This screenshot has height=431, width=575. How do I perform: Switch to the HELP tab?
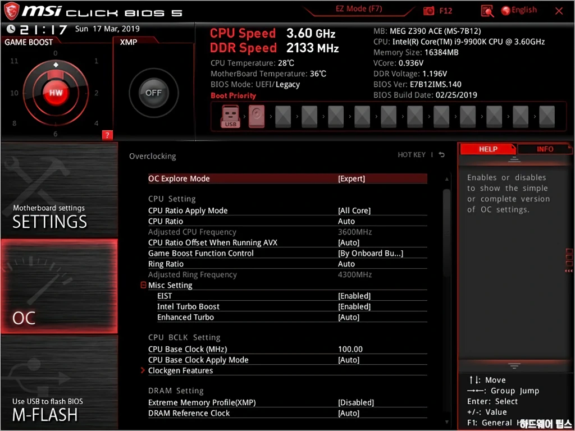tap(488, 149)
